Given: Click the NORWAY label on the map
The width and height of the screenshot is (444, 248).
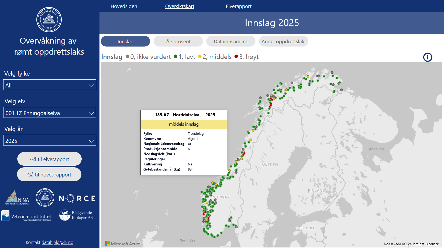Looking at the screenshot, I should [221, 197].
